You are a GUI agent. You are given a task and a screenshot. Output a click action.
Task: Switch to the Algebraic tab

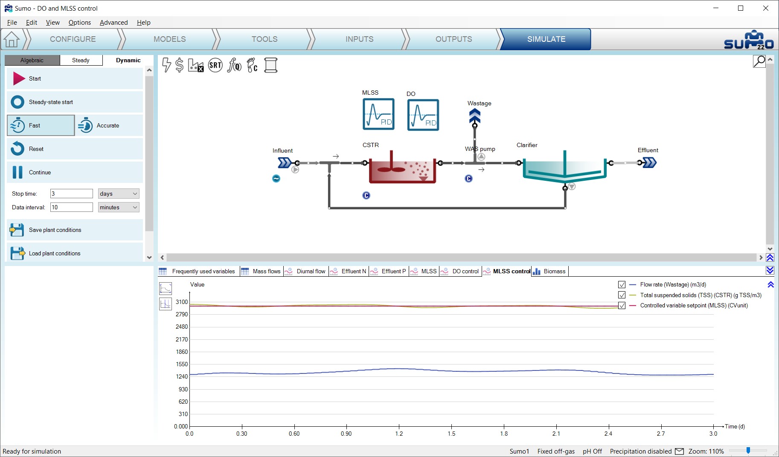point(32,60)
